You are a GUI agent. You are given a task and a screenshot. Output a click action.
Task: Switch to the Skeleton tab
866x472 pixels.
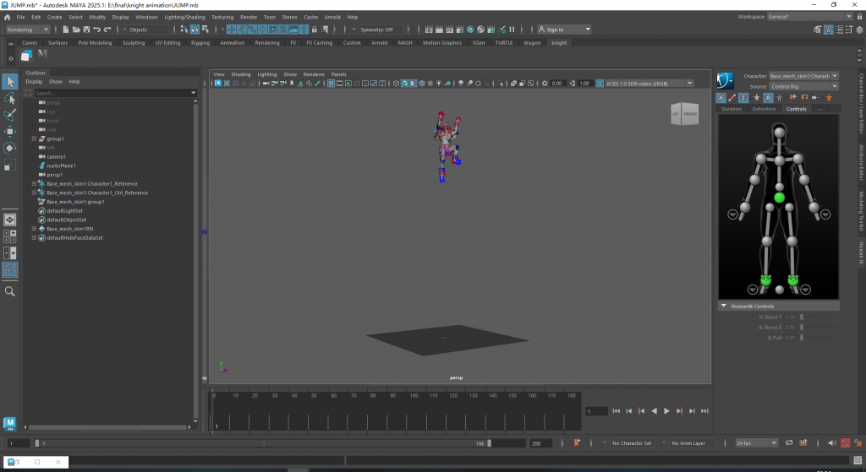pyautogui.click(x=731, y=109)
